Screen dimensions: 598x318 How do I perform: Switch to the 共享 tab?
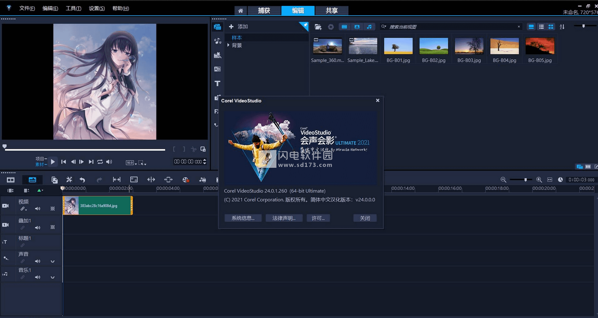[x=331, y=11]
